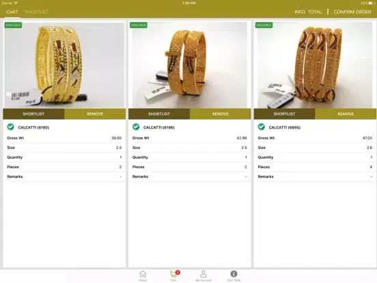Click Quantity row of CALCATTI (6895)

[315, 157]
